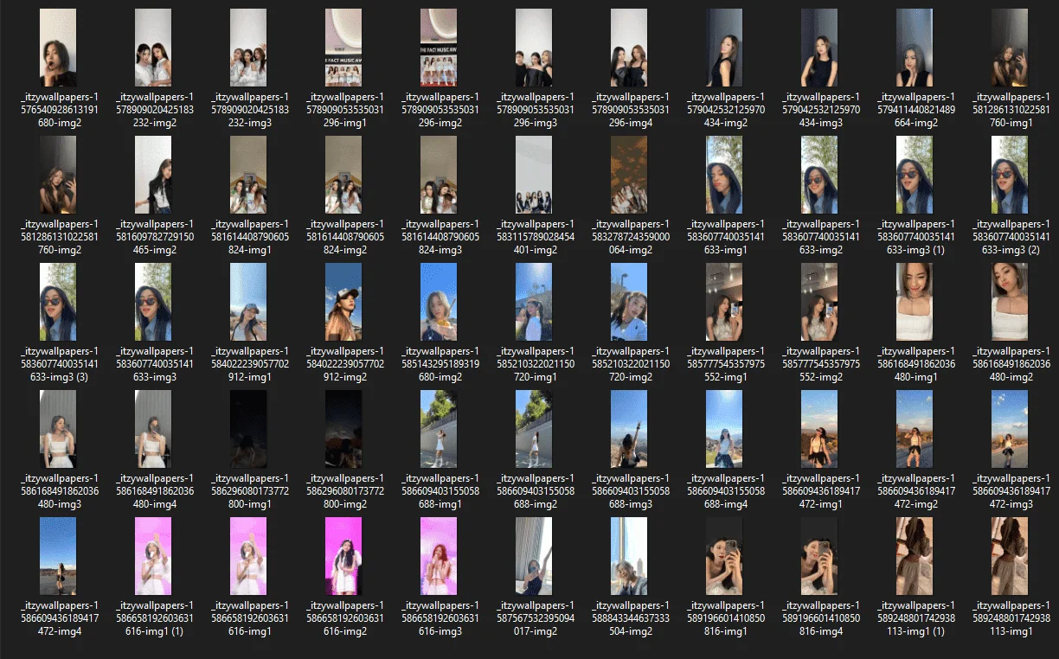Pick thumbnail of 1586609403155058688-img1

[439, 430]
